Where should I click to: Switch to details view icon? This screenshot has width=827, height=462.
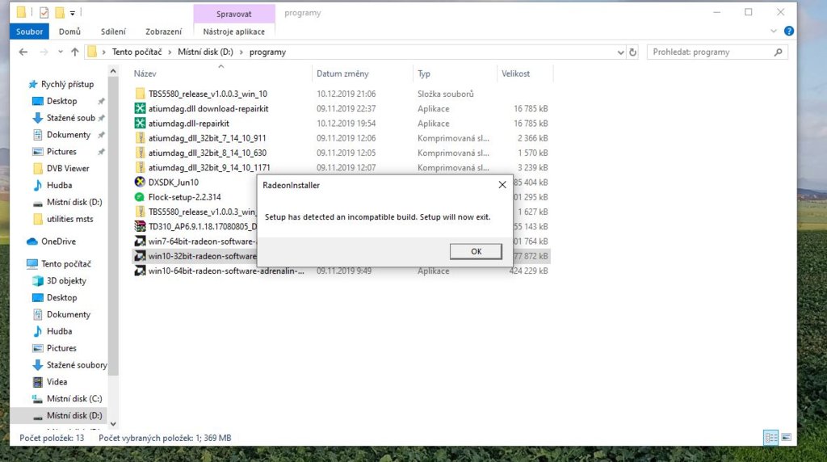(770, 437)
